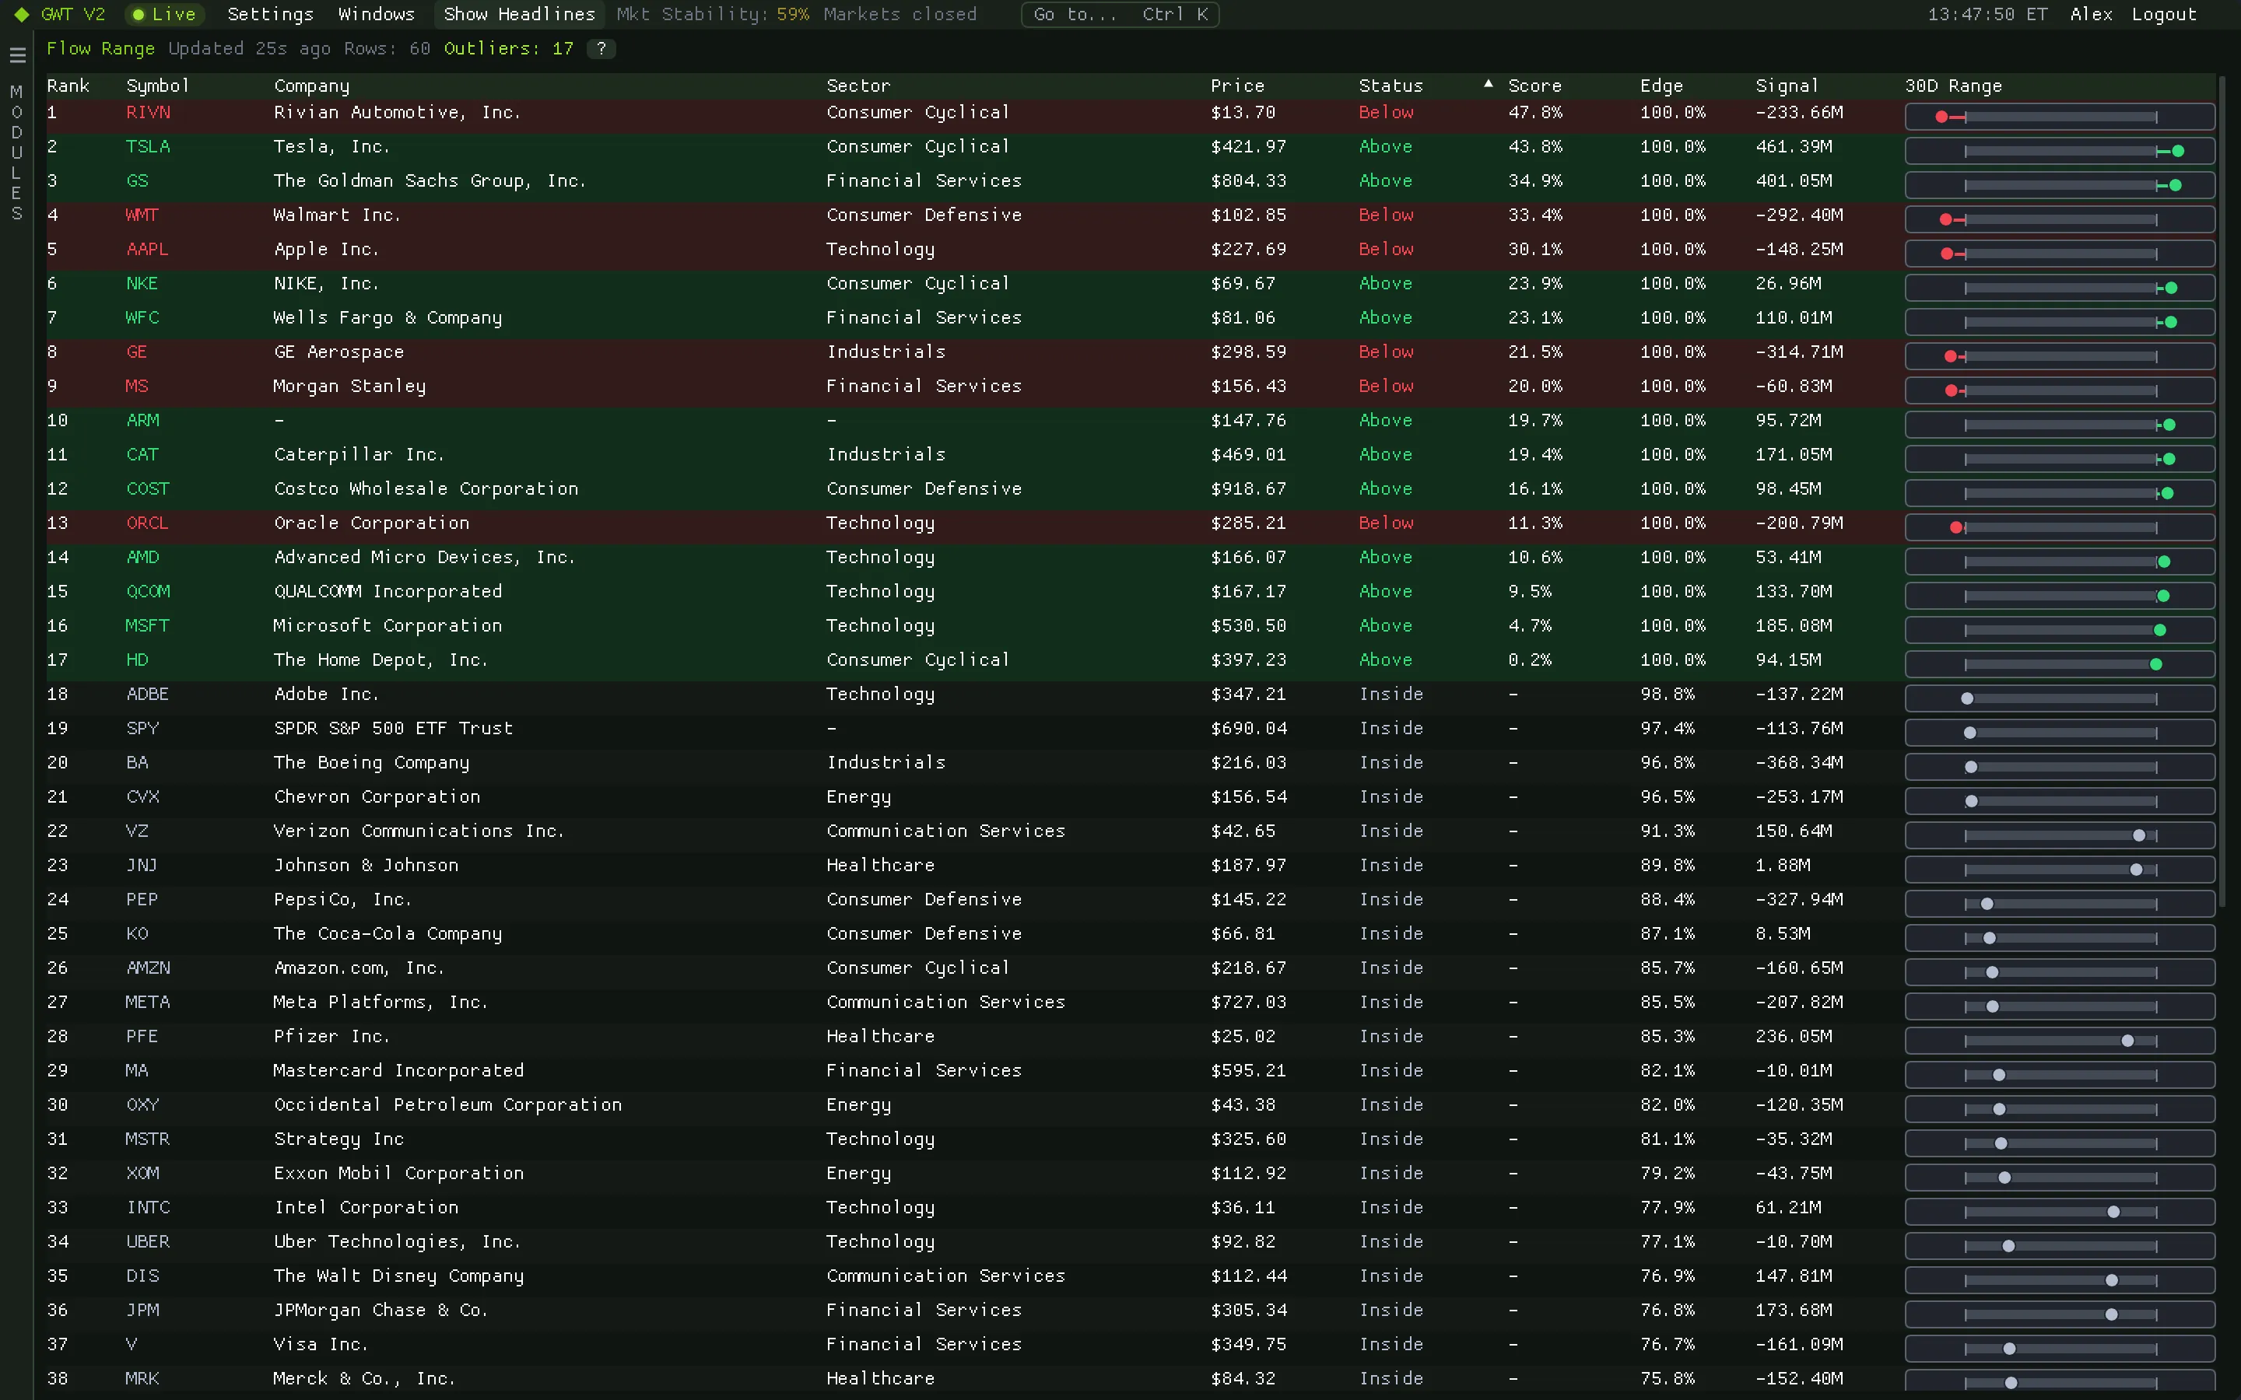Click the vertical table scrollbar

point(2222,491)
